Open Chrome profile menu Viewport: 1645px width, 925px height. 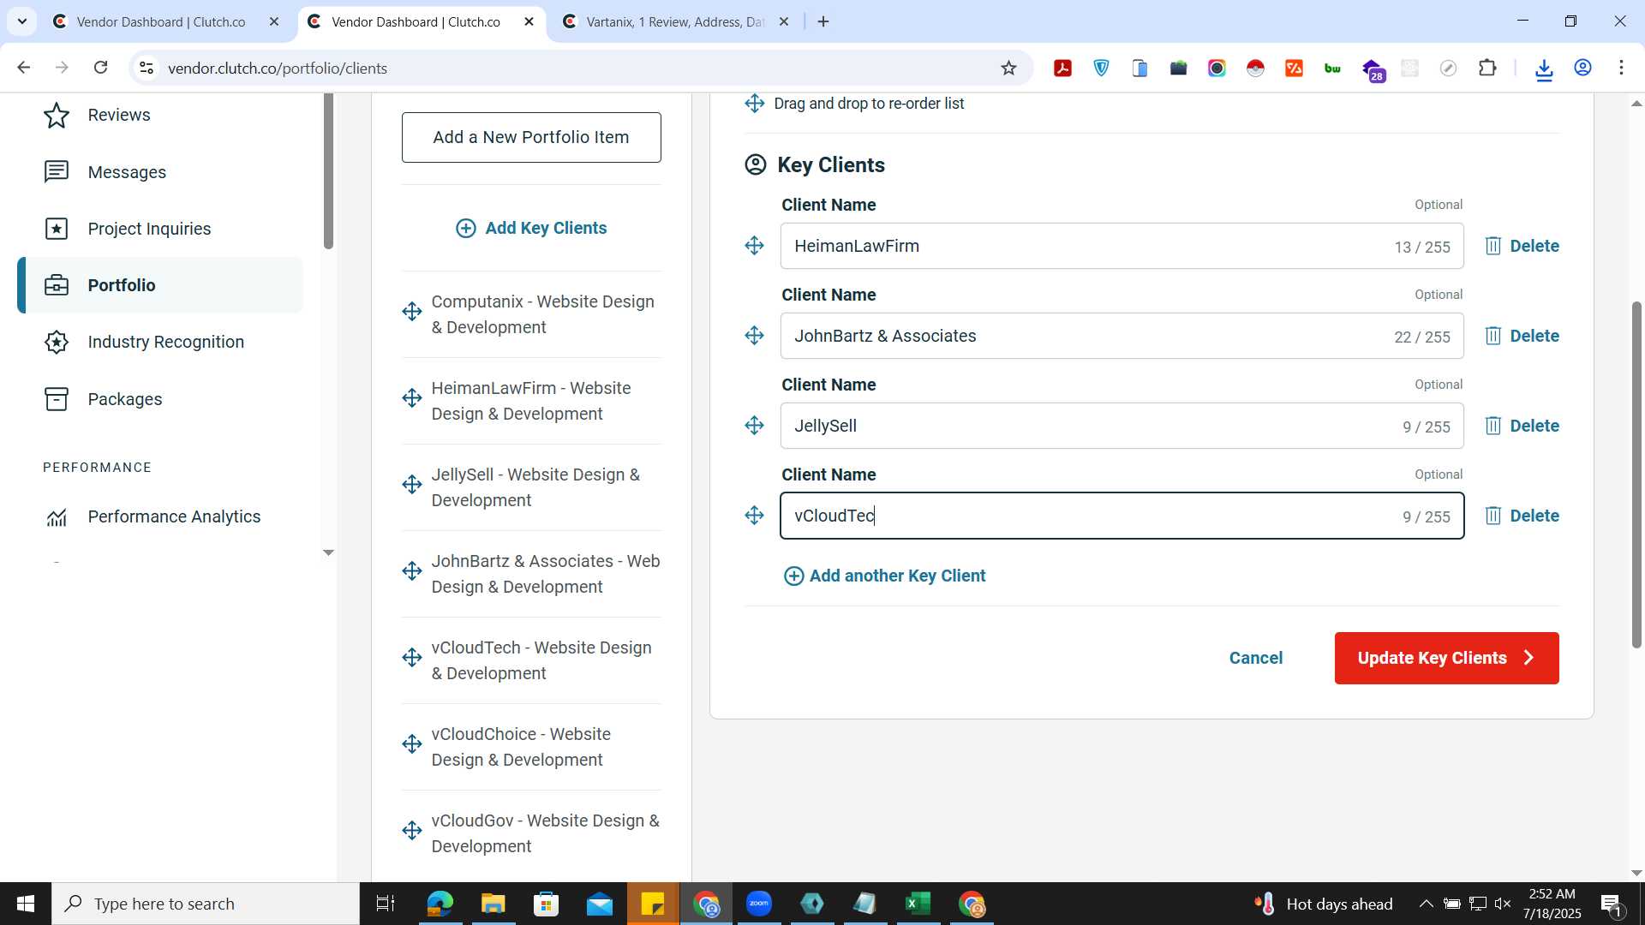coord(1582,68)
